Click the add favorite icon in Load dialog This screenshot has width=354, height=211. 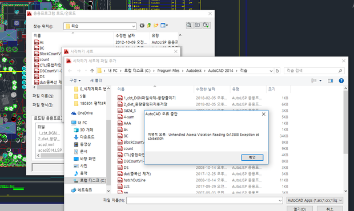(x=206, y=25)
